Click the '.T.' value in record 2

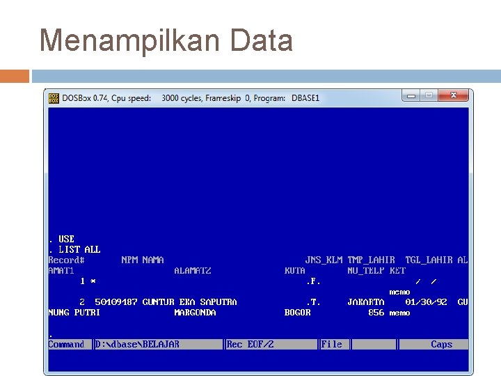coord(313,301)
